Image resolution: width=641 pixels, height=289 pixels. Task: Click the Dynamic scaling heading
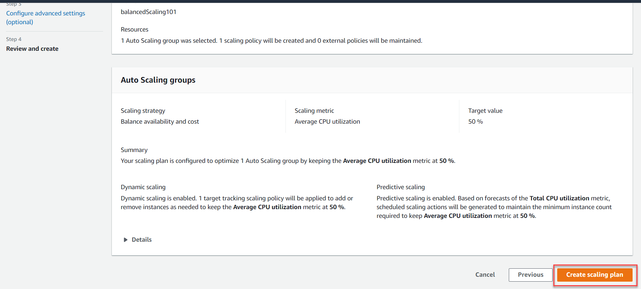[143, 187]
